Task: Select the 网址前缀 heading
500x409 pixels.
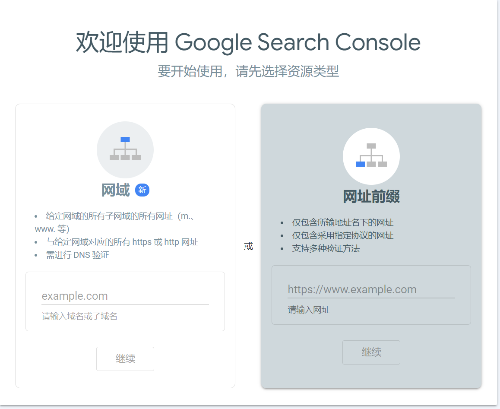Action: click(371, 197)
